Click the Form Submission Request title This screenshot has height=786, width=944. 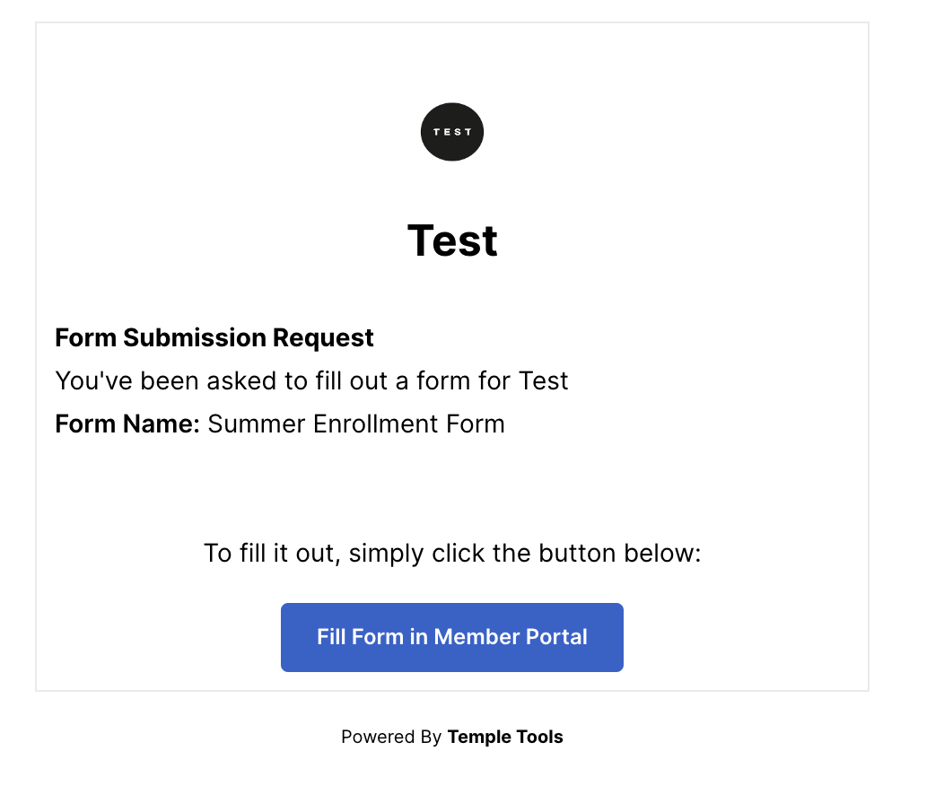click(x=214, y=337)
